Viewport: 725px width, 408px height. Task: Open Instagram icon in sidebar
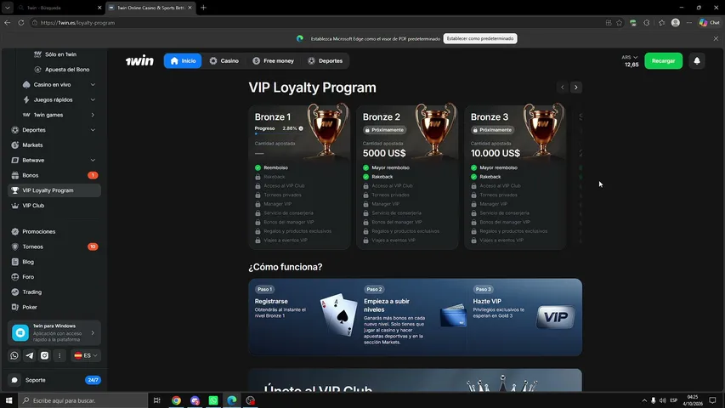point(44,355)
